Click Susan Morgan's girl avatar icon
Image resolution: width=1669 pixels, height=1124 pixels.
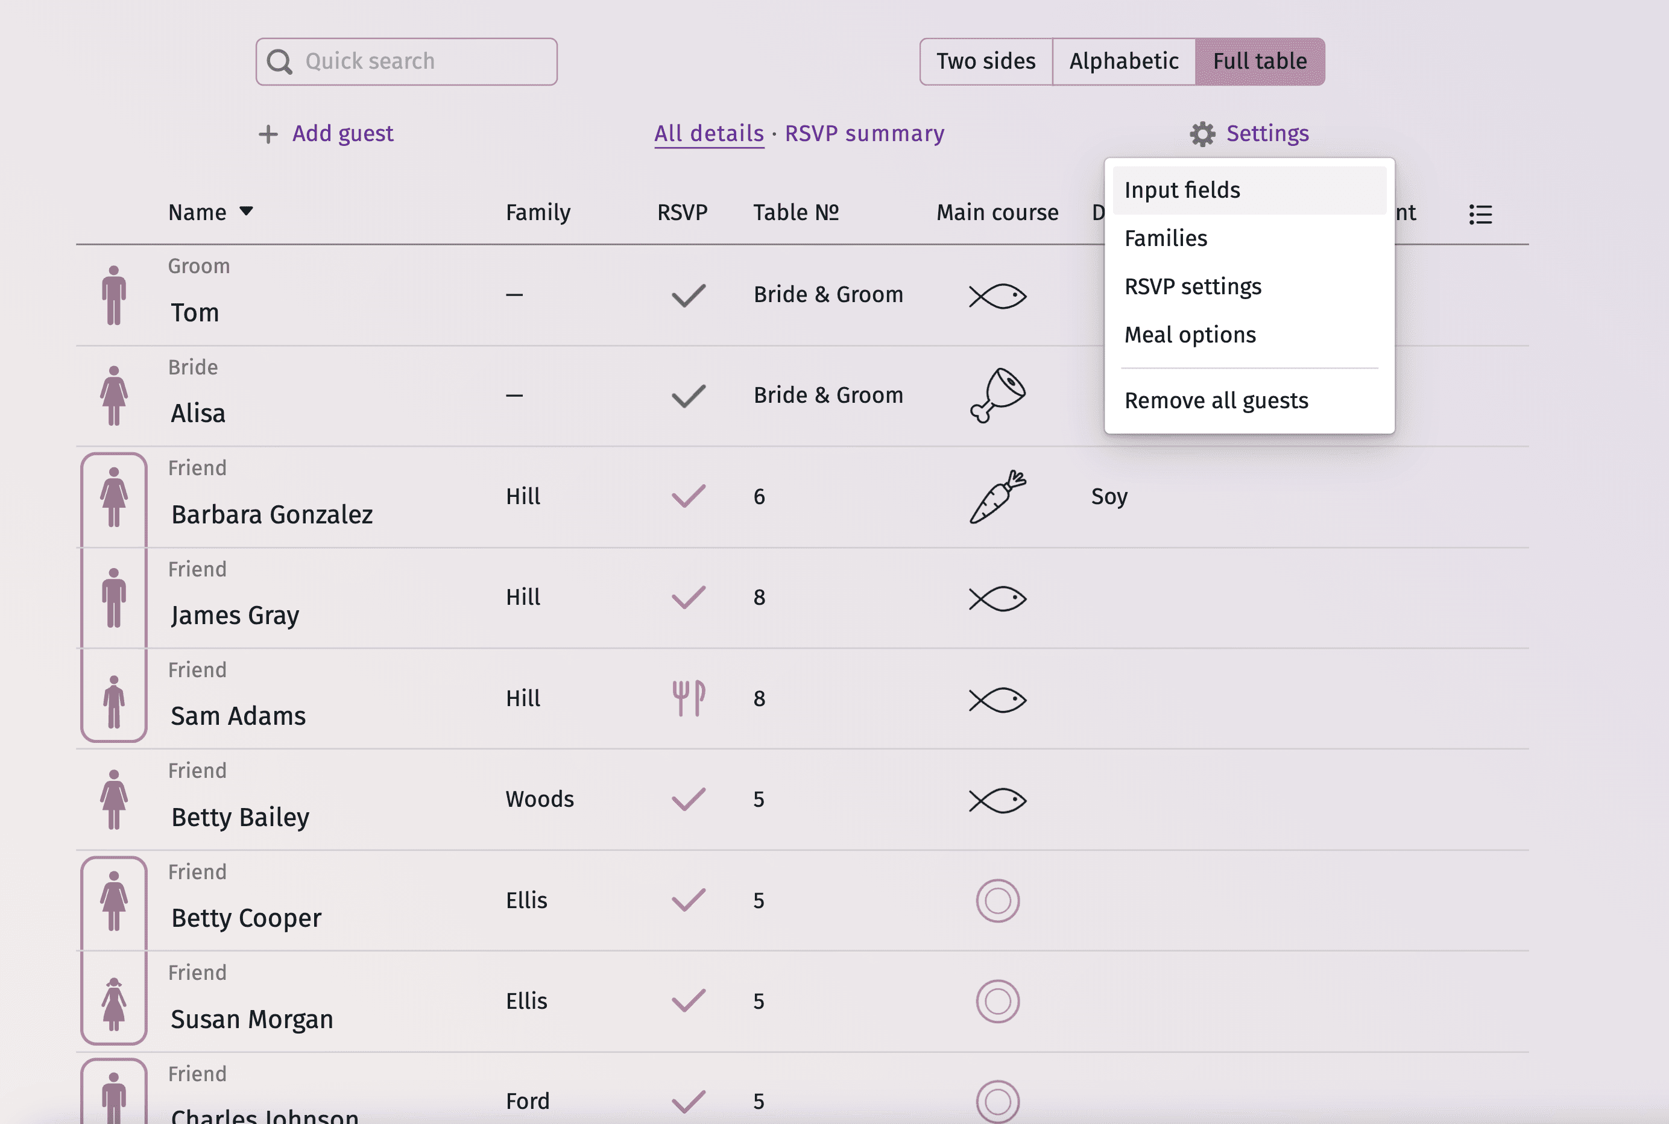[x=114, y=1002]
